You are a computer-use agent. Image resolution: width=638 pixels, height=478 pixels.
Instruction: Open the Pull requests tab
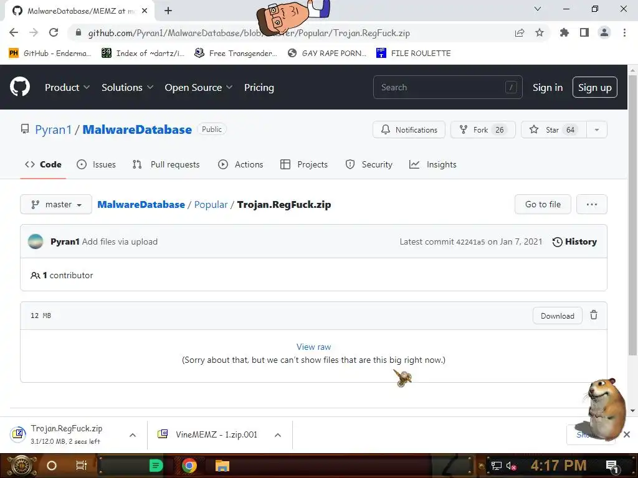[166, 164]
